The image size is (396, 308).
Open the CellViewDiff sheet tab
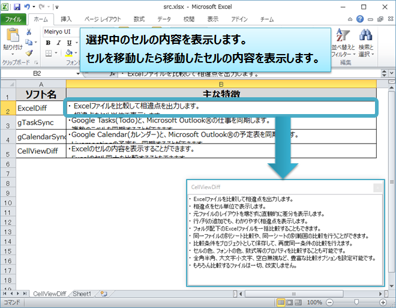coord(49,294)
